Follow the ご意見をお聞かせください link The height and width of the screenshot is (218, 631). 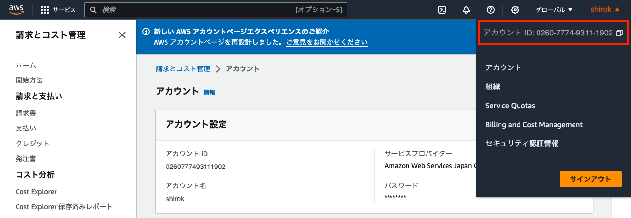(x=326, y=43)
